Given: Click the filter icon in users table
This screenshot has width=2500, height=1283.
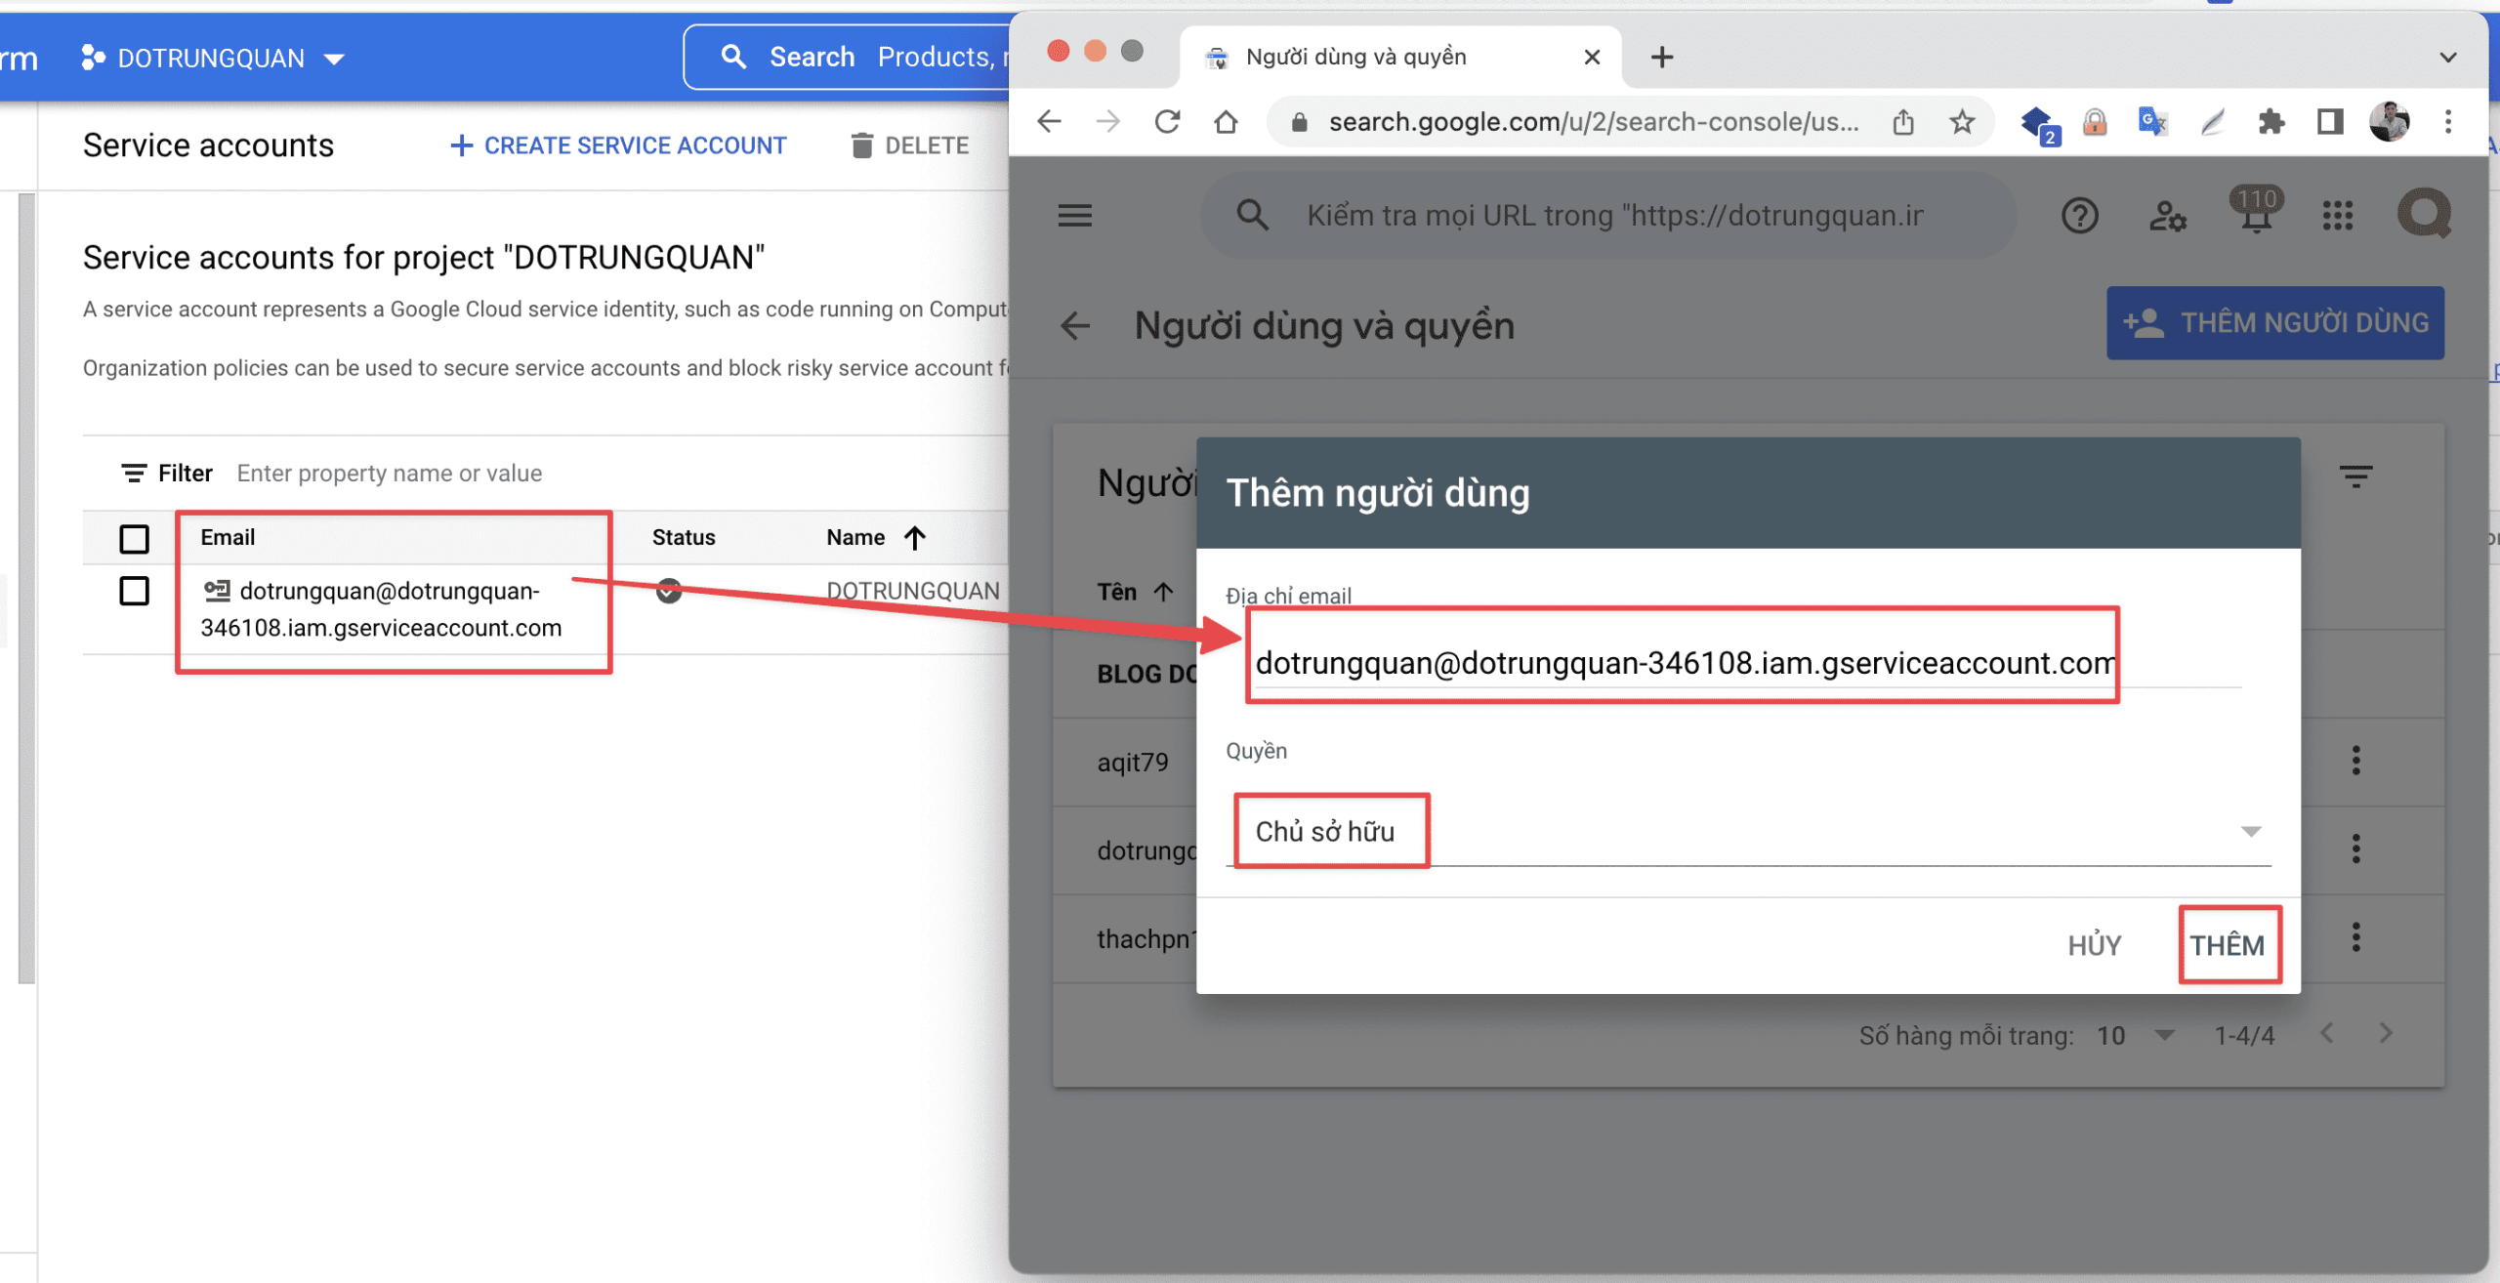Looking at the screenshot, I should 2355,476.
